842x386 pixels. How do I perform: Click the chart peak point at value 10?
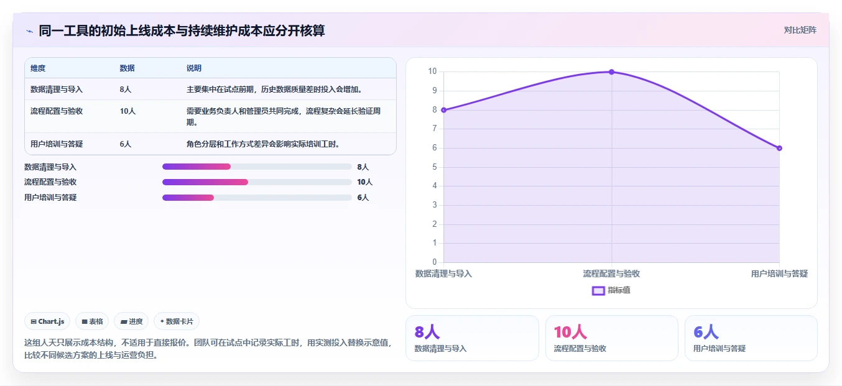(611, 72)
